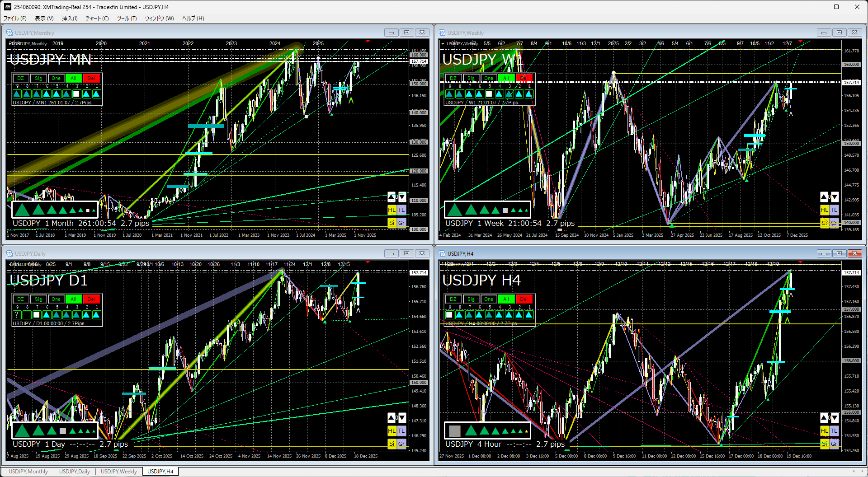Click the green All button on H4 chart
This screenshot has height=477, width=868.
(506, 299)
